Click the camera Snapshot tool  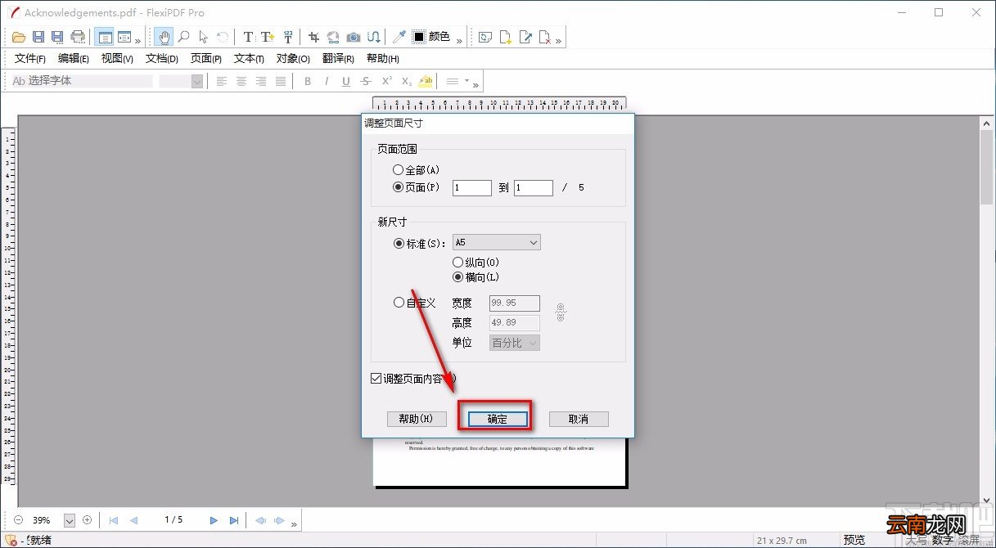pyautogui.click(x=354, y=37)
